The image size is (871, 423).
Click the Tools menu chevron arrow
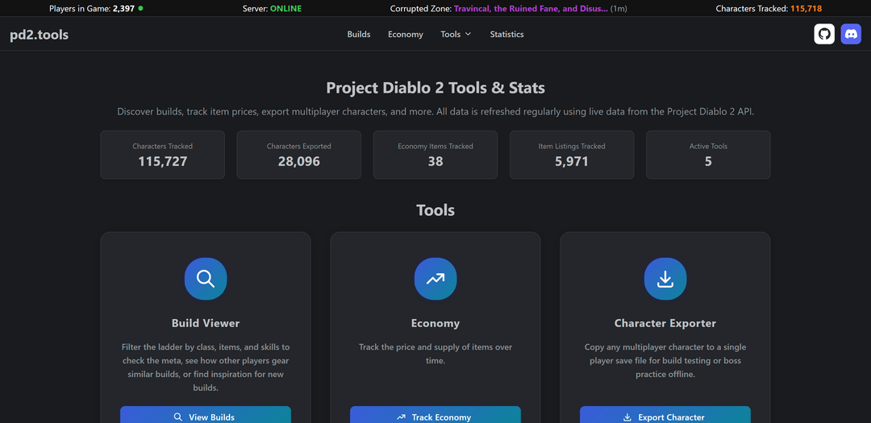(468, 35)
